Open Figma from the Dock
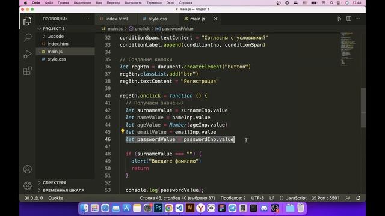Viewport: 385px width, 216px height. point(222,208)
